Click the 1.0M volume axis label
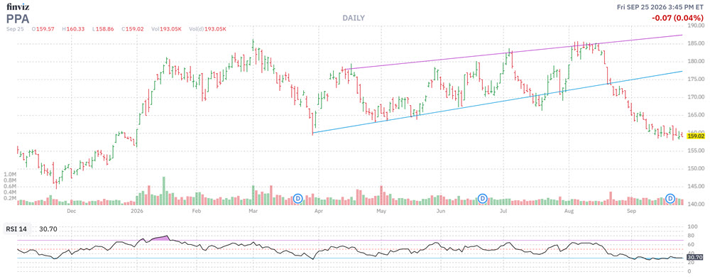This screenshot has width=710, height=279. [10, 175]
